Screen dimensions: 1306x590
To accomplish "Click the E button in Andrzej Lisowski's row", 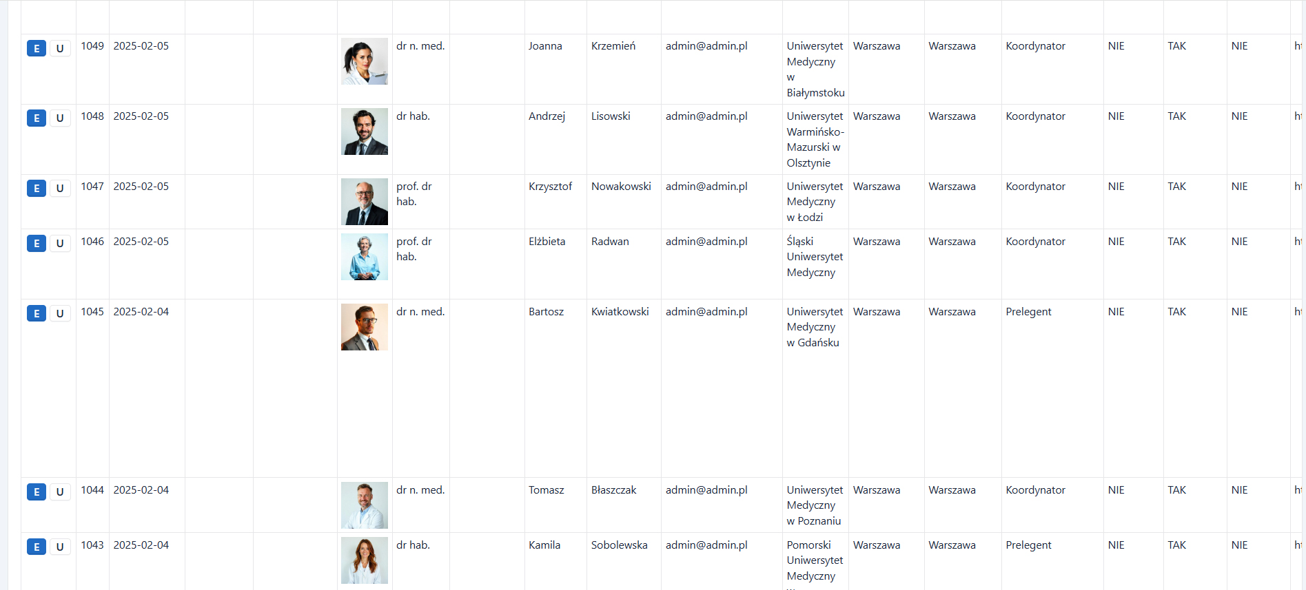I will pos(37,118).
